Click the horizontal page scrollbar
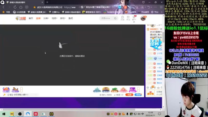This screenshot has width=208, height=117. click(x=69, y=109)
